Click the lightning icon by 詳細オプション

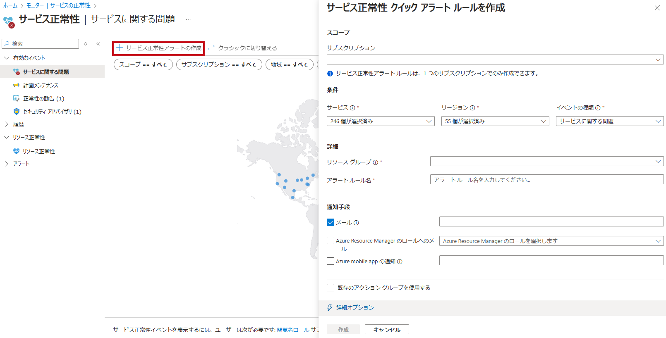(x=330, y=307)
